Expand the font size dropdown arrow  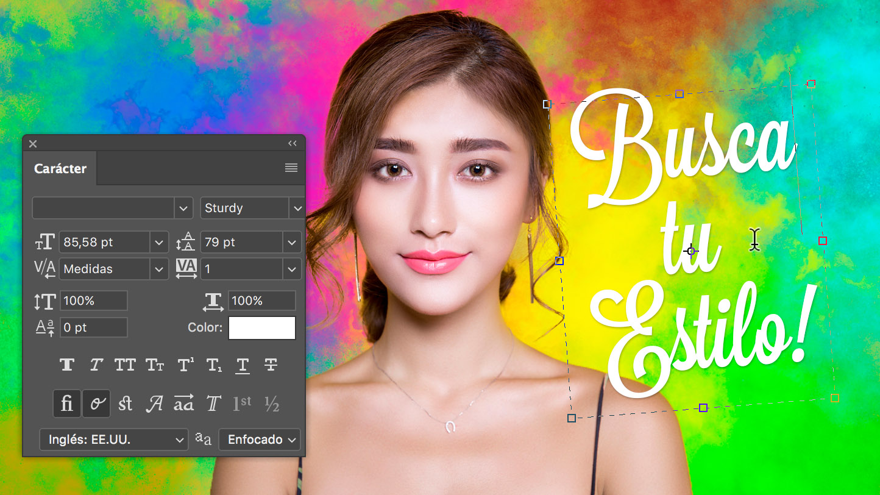click(x=159, y=243)
